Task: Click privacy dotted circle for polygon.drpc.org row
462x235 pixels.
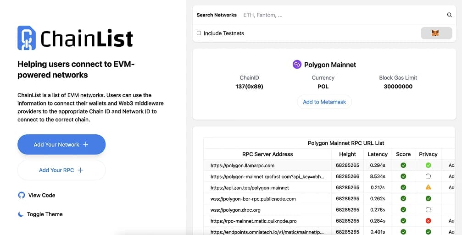Action: point(428,210)
